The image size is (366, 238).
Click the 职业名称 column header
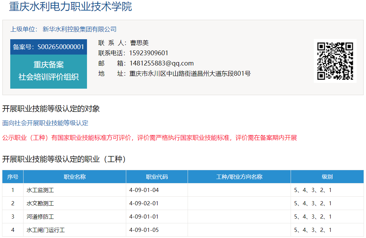[75, 177]
